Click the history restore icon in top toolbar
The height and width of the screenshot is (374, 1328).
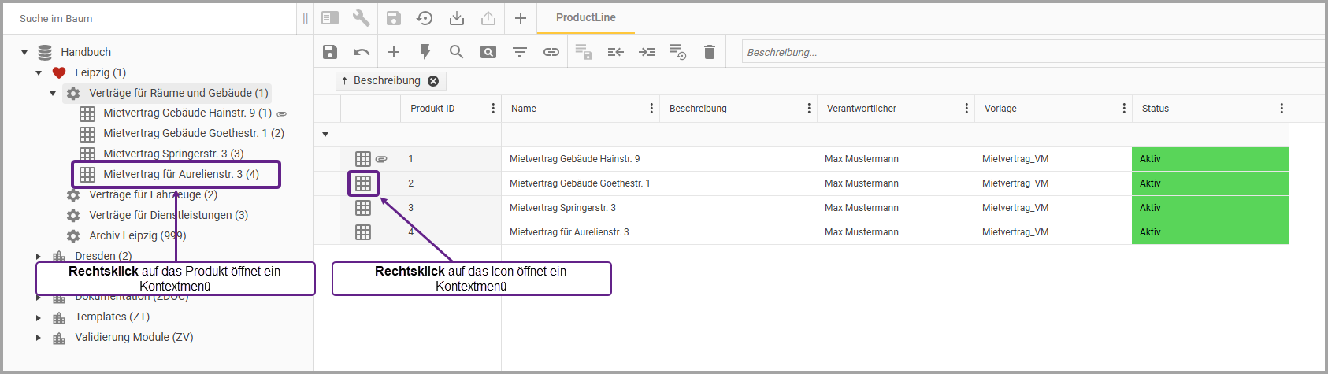425,18
